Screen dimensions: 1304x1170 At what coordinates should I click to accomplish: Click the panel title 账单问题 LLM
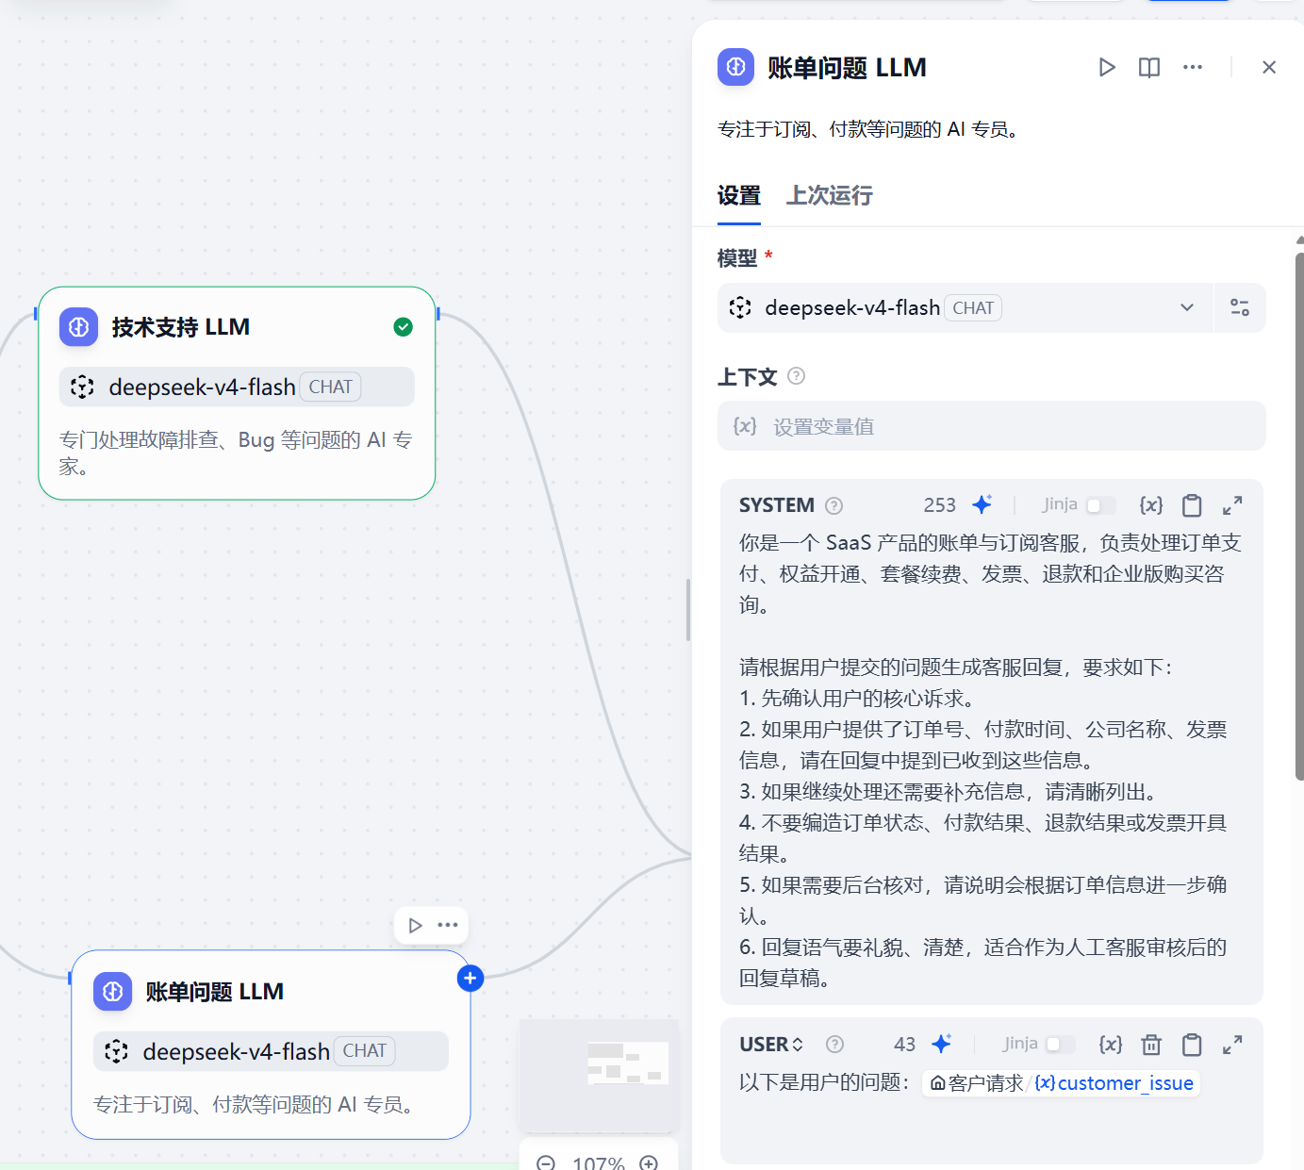847,68
